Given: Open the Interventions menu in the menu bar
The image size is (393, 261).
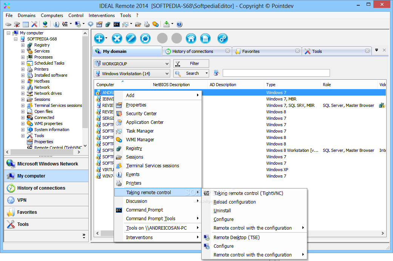Looking at the screenshot, I should pos(102,15).
